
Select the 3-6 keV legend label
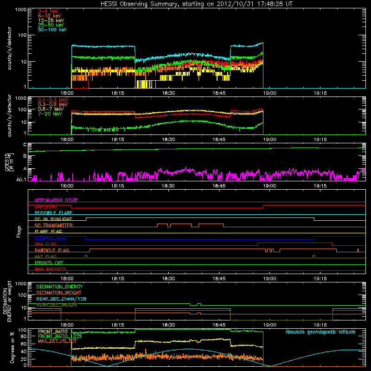point(48,11)
